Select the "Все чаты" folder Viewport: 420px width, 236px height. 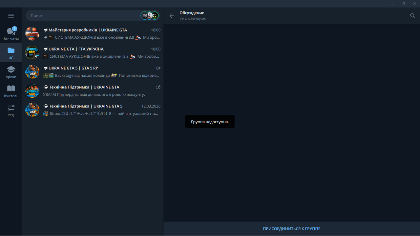11,33
